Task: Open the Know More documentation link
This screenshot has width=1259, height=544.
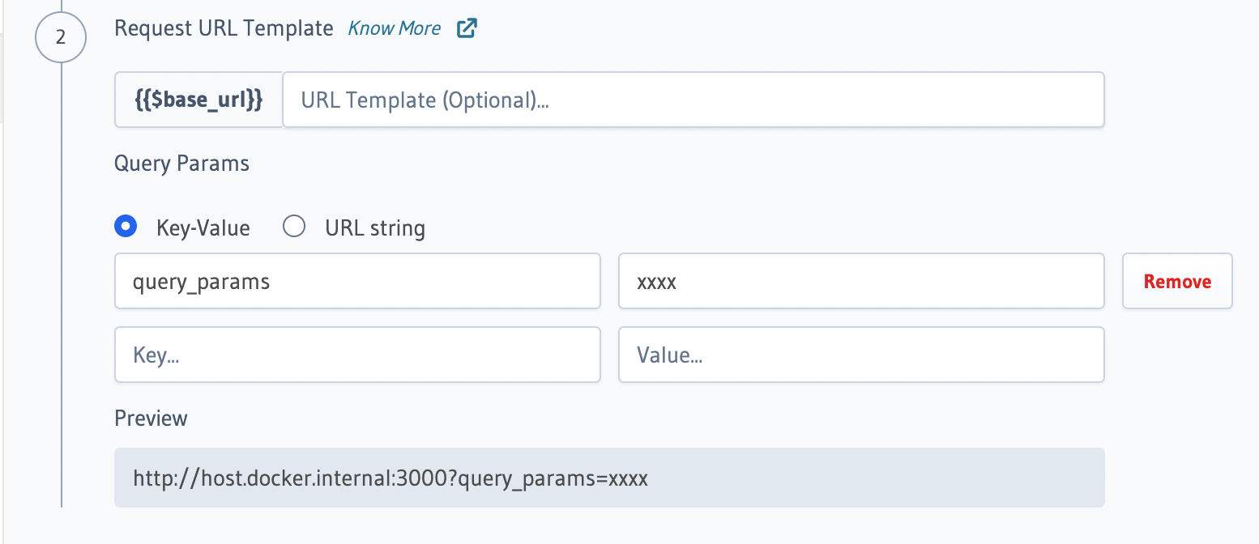Action: [394, 28]
